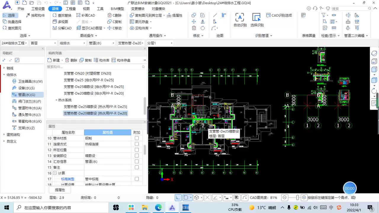Viewport: 379px width, 213px height.
Task: Open the 给排水 discipline dropdown
Action: coord(72,43)
